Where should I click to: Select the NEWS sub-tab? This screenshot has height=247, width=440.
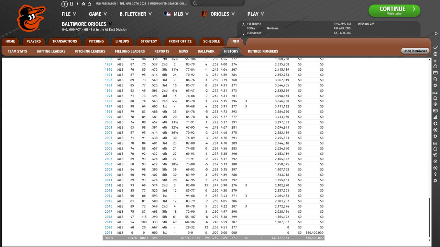click(x=184, y=51)
